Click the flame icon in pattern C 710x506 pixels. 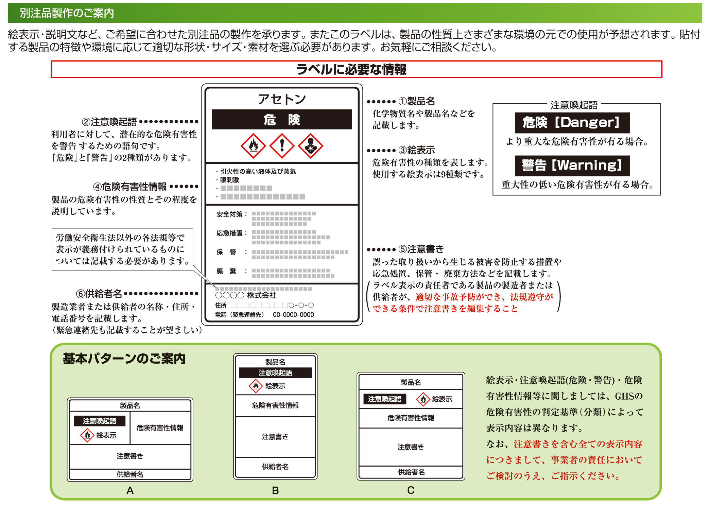(x=423, y=399)
